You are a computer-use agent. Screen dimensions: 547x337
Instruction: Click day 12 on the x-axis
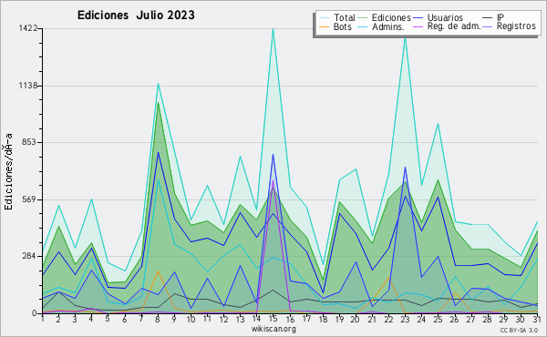223,319
